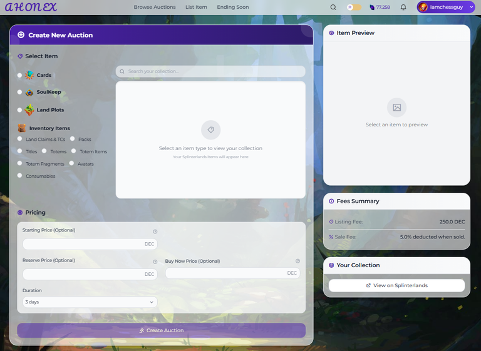Click the Sale Fee percent icon

click(x=331, y=237)
